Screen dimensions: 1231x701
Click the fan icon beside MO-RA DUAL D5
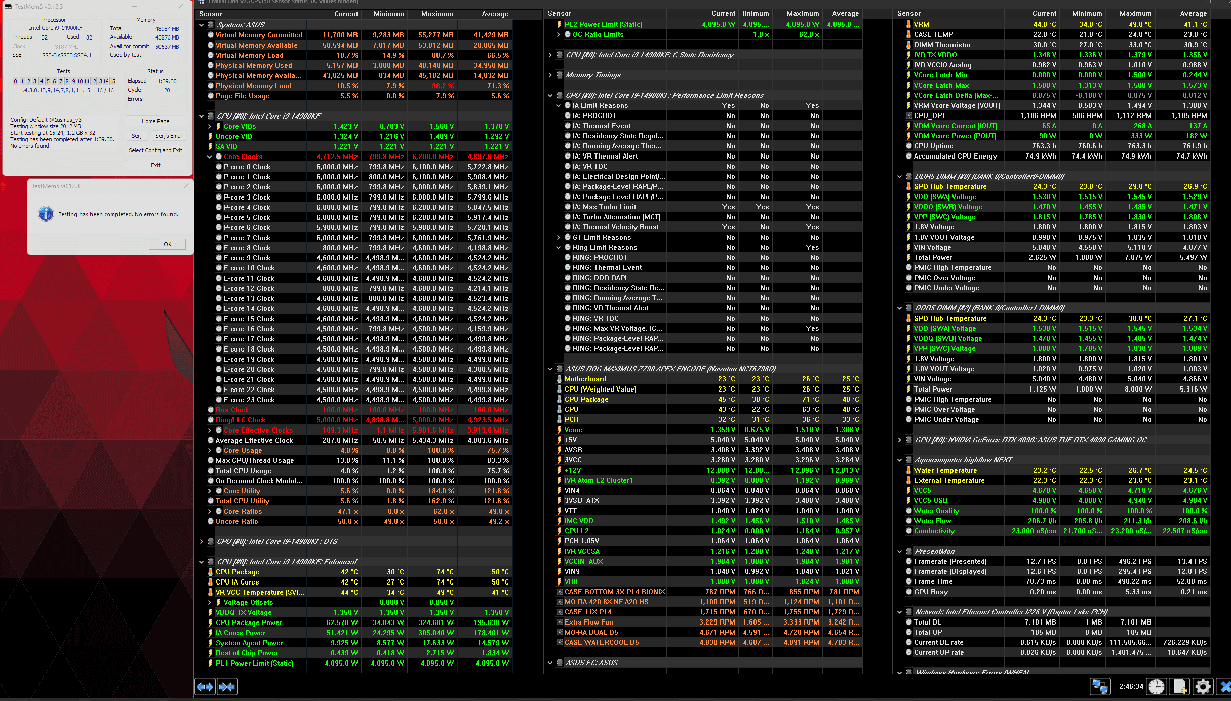click(560, 632)
